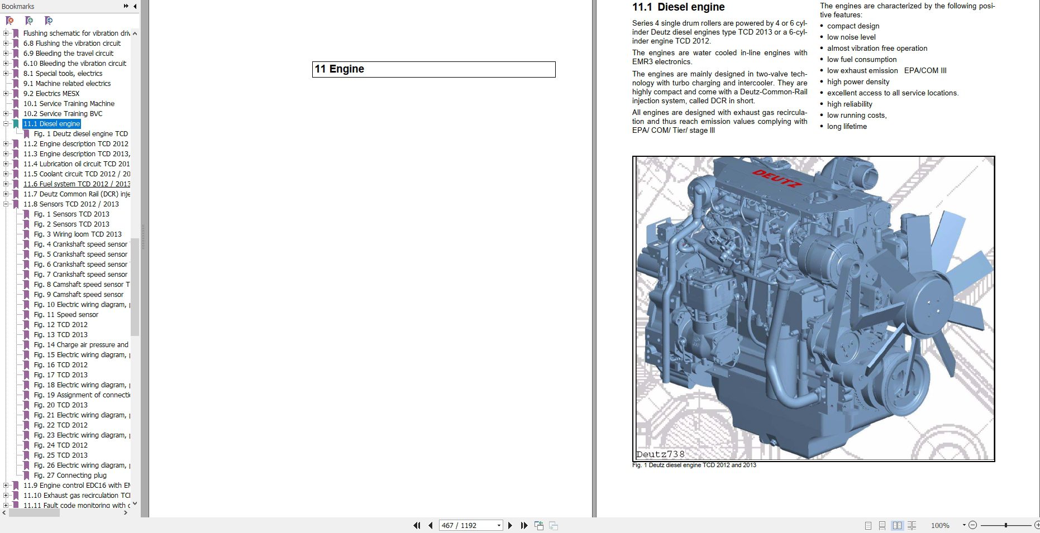Open bookmark 11.7 Deutz Common Rail (DCR)

77,194
